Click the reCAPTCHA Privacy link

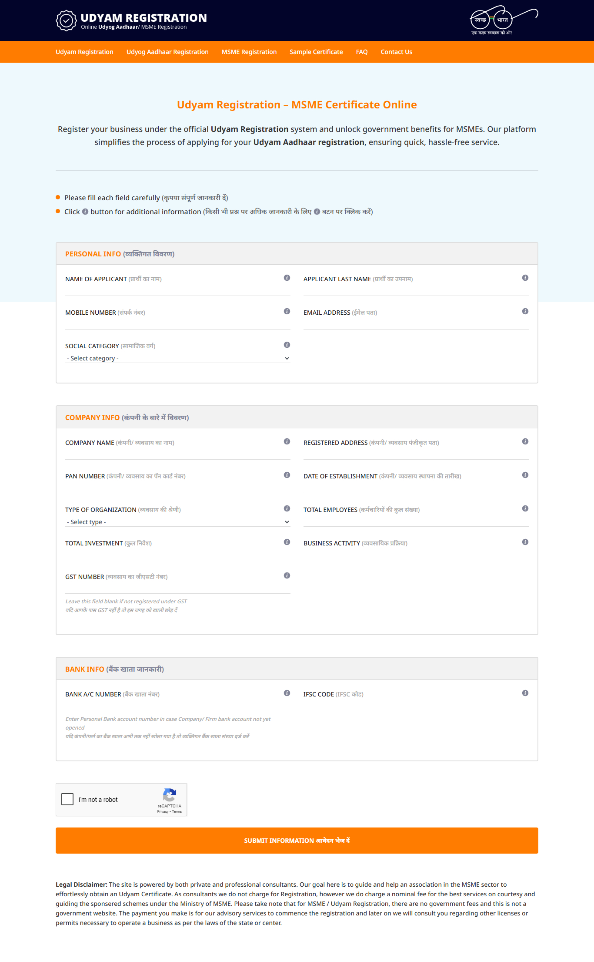click(163, 811)
